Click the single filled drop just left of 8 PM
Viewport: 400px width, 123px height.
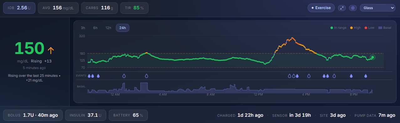[x=351, y=76]
